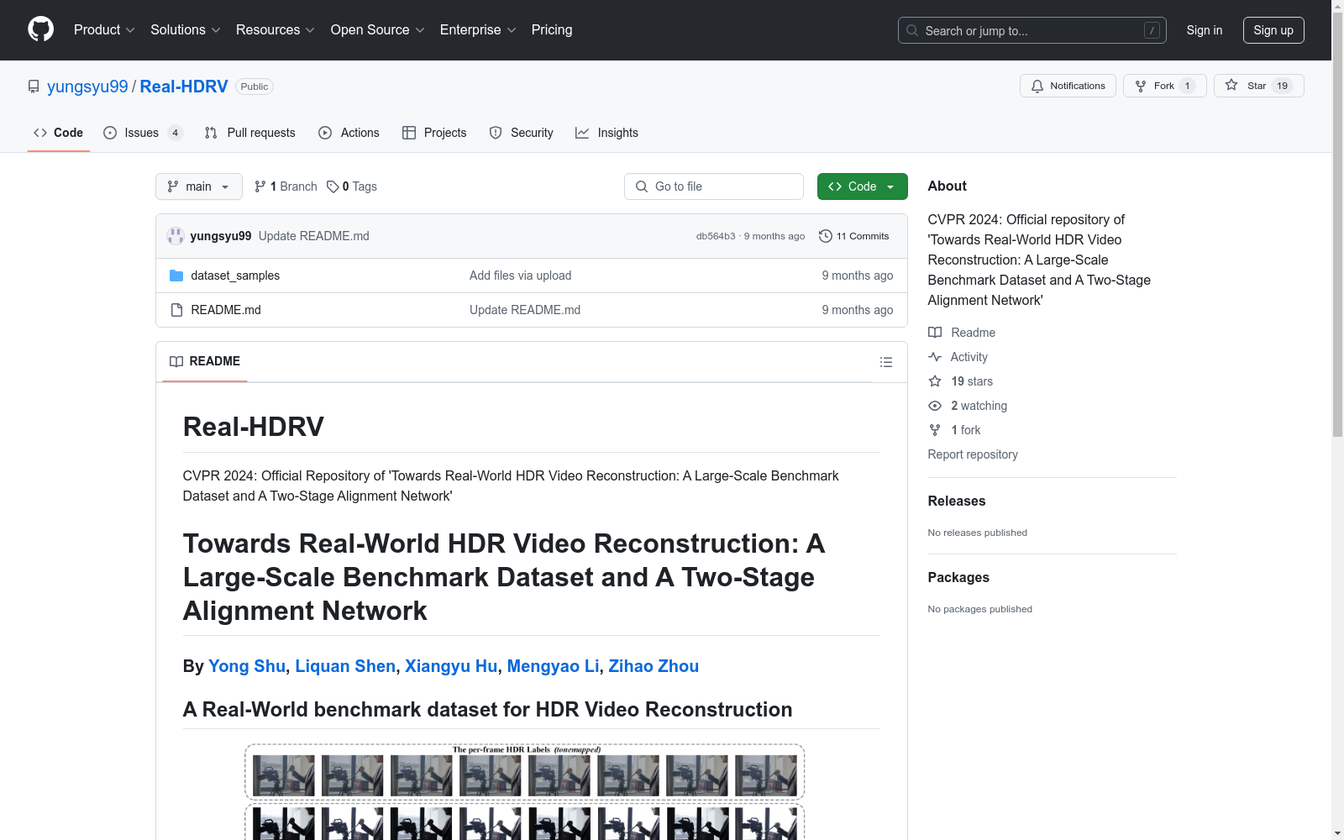Click the Sign up button

[1273, 30]
